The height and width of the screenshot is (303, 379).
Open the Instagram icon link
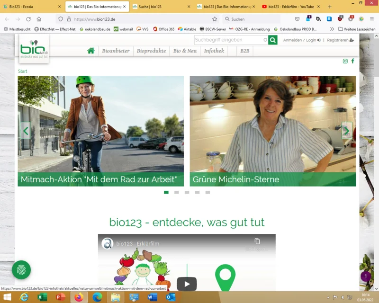pos(345,61)
